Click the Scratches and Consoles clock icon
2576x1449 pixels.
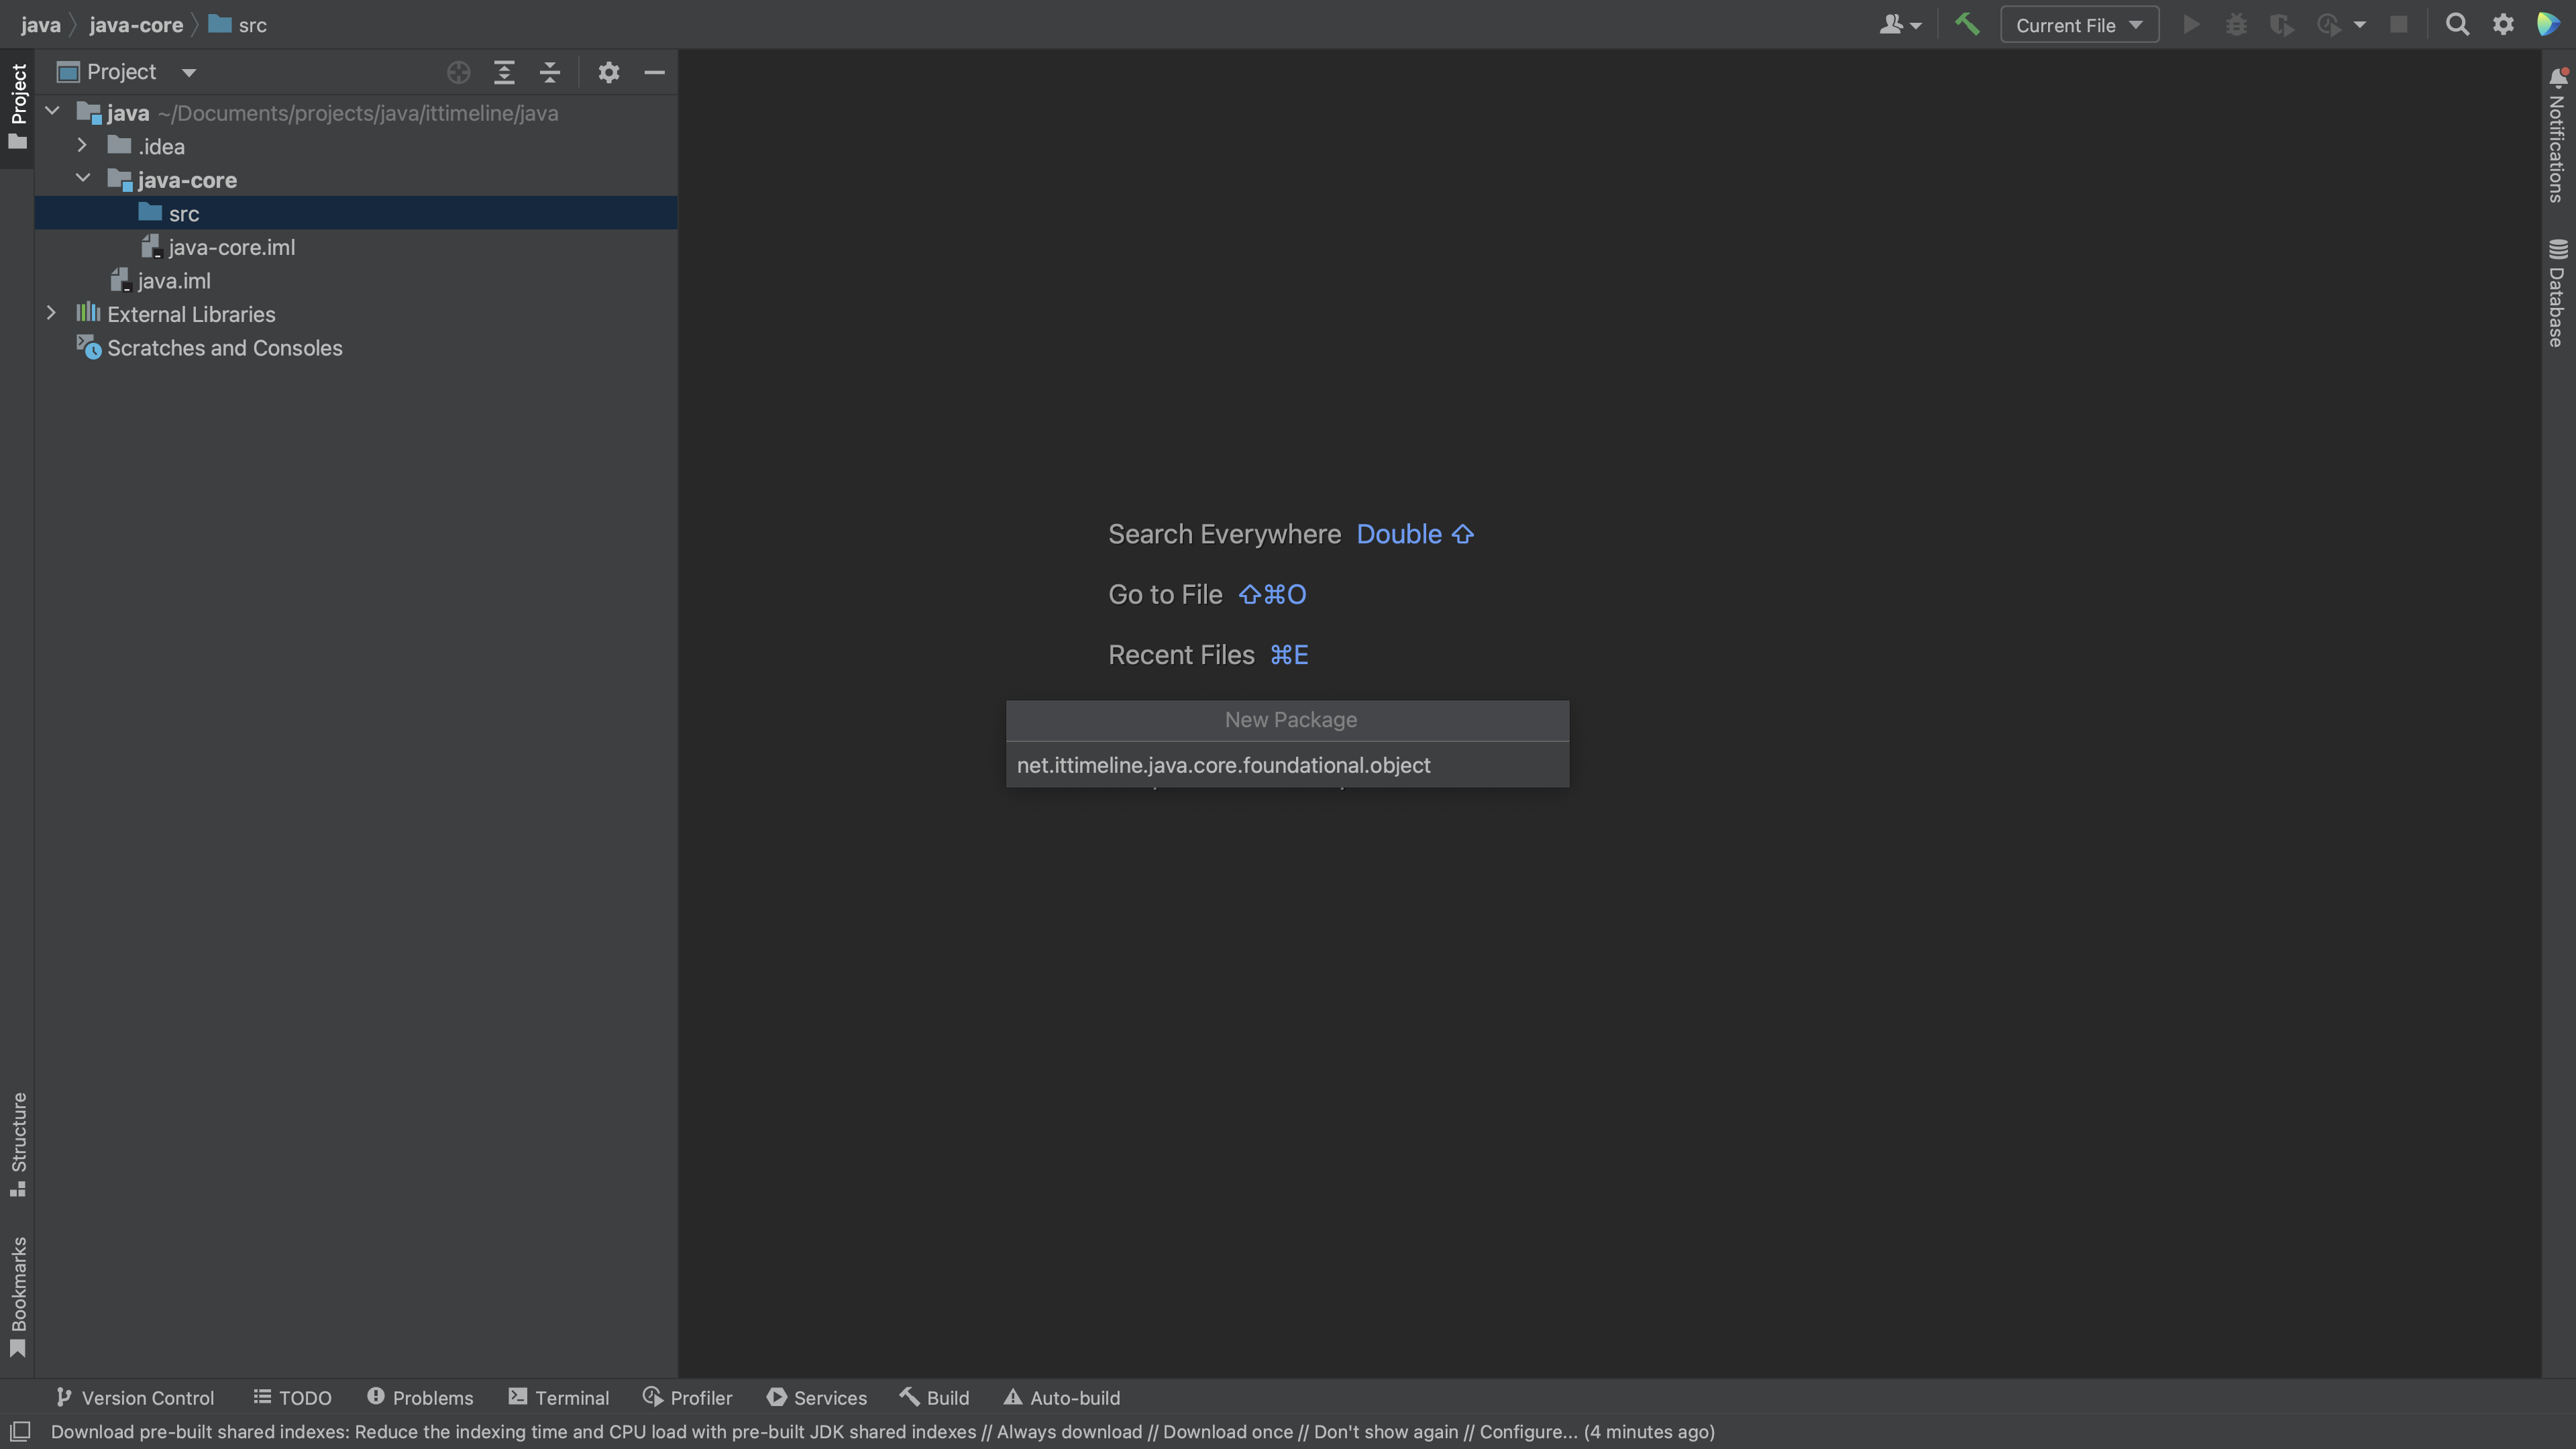coord(90,348)
